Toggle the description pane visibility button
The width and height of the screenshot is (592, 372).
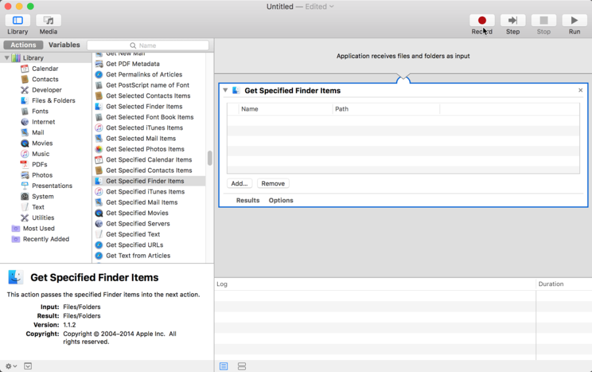point(28,366)
